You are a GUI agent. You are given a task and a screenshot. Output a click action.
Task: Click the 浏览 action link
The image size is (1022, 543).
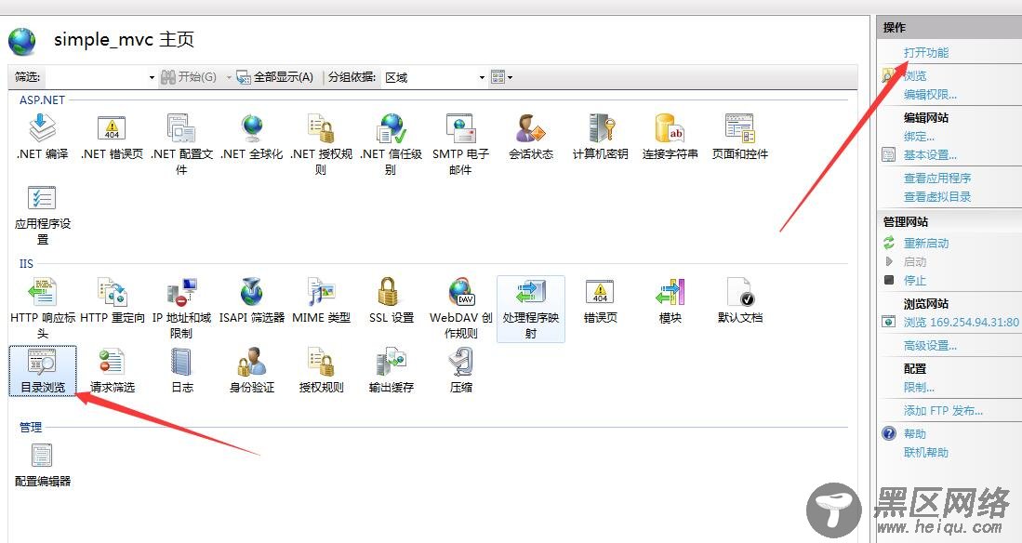(x=915, y=75)
